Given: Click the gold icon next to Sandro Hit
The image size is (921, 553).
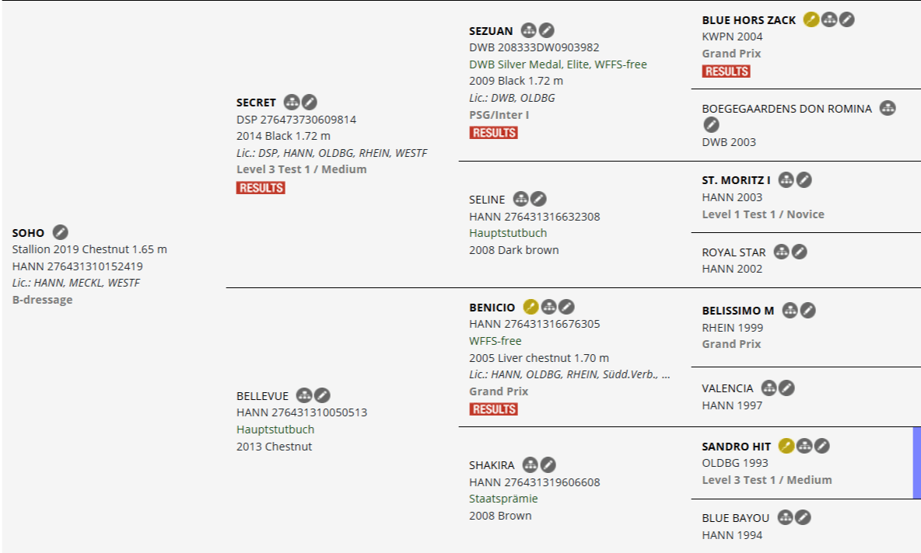Looking at the screenshot, I should 786,446.
